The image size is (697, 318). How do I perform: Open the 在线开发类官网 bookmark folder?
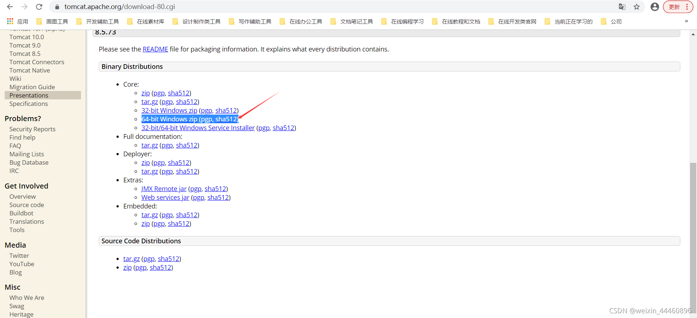[x=513, y=21]
